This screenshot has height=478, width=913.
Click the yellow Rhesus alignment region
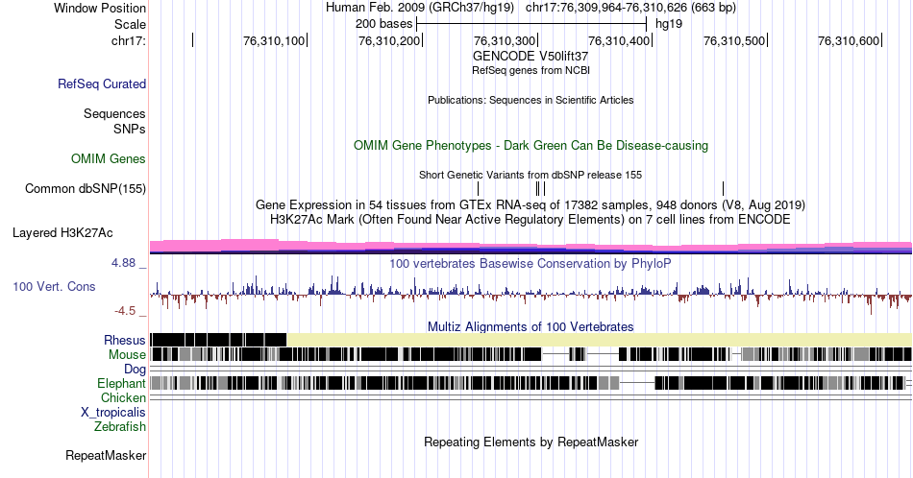[x=599, y=340]
